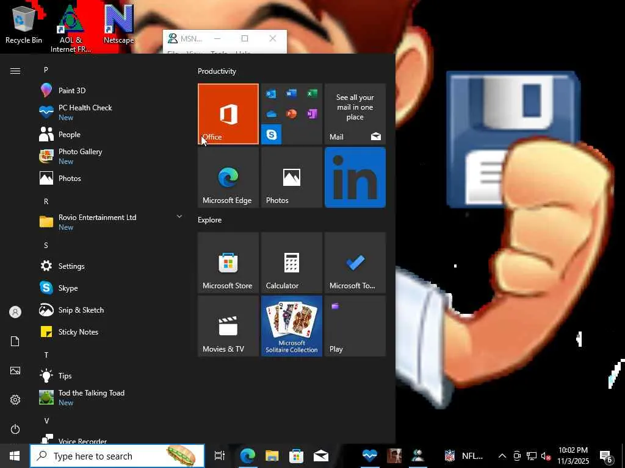Open Settings gear in Start sidebar
This screenshot has width=625, height=468.
tap(15, 400)
